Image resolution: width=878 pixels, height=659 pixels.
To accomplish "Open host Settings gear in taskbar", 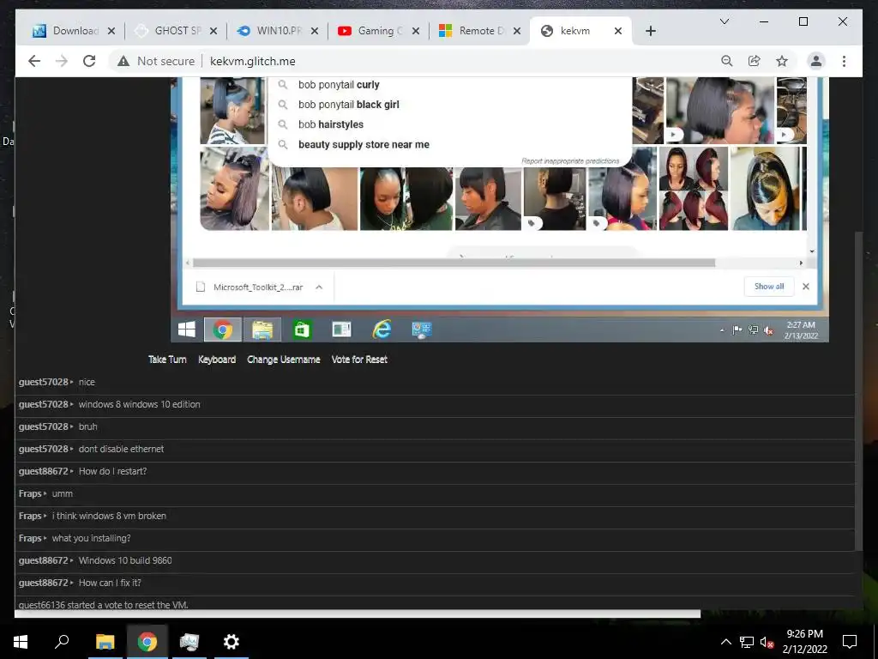I will tap(231, 641).
